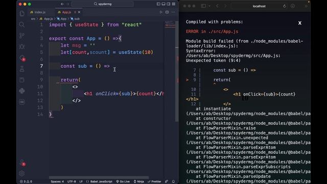Click the Ninja status bar item
The image size is (327, 184).
click(x=138, y=181)
